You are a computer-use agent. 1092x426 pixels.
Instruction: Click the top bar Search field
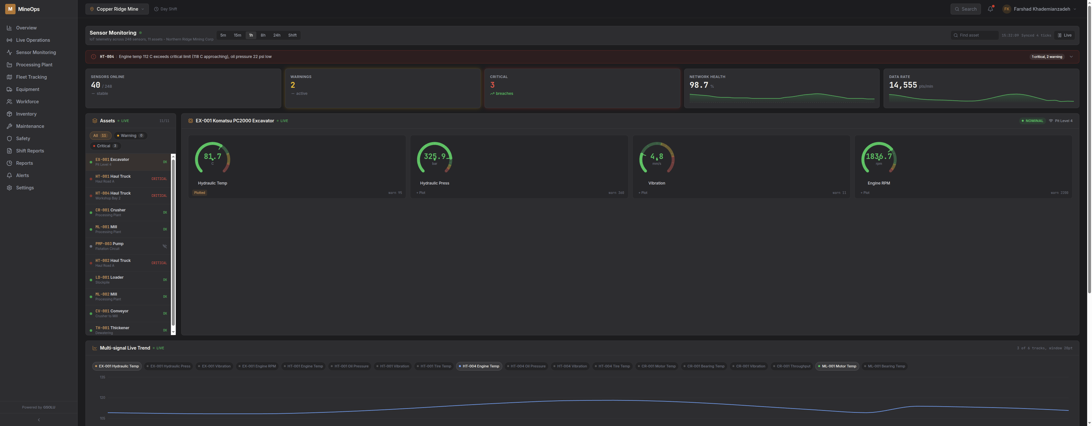[965, 9]
